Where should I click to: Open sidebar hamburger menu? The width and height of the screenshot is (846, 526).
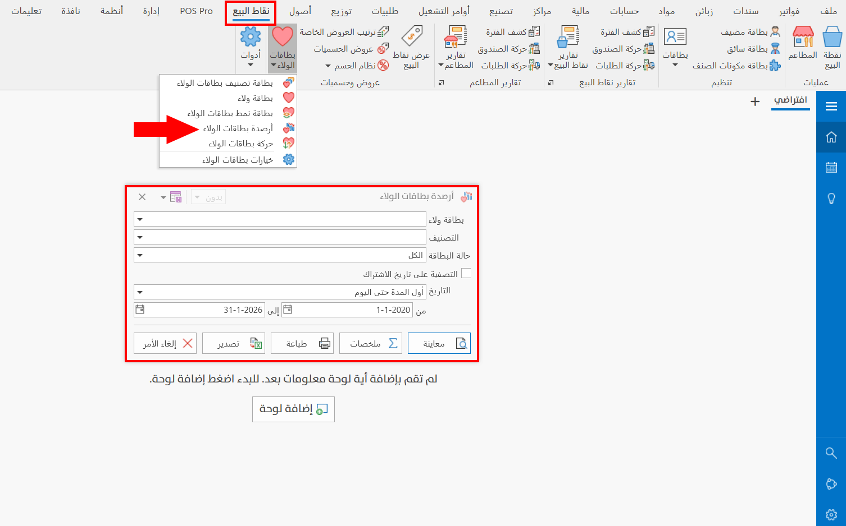(831, 107)
